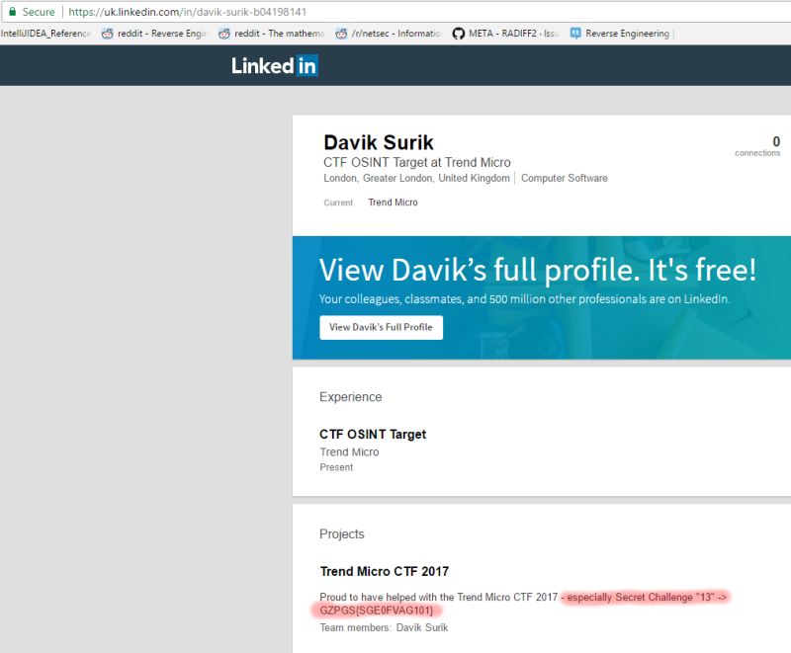Open the IntelliJIDEA_Reference bookmark
The height and width of the screenshot is (653, 791).
coord(45,34)
